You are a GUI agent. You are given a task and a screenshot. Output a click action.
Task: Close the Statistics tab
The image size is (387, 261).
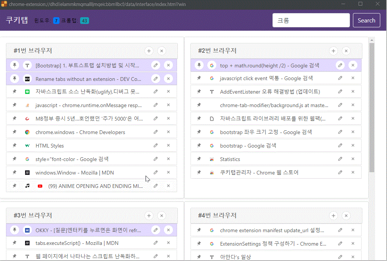[x=353, y=159]
